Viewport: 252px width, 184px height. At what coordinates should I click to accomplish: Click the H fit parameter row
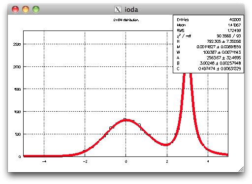click(x=209, y=41)
